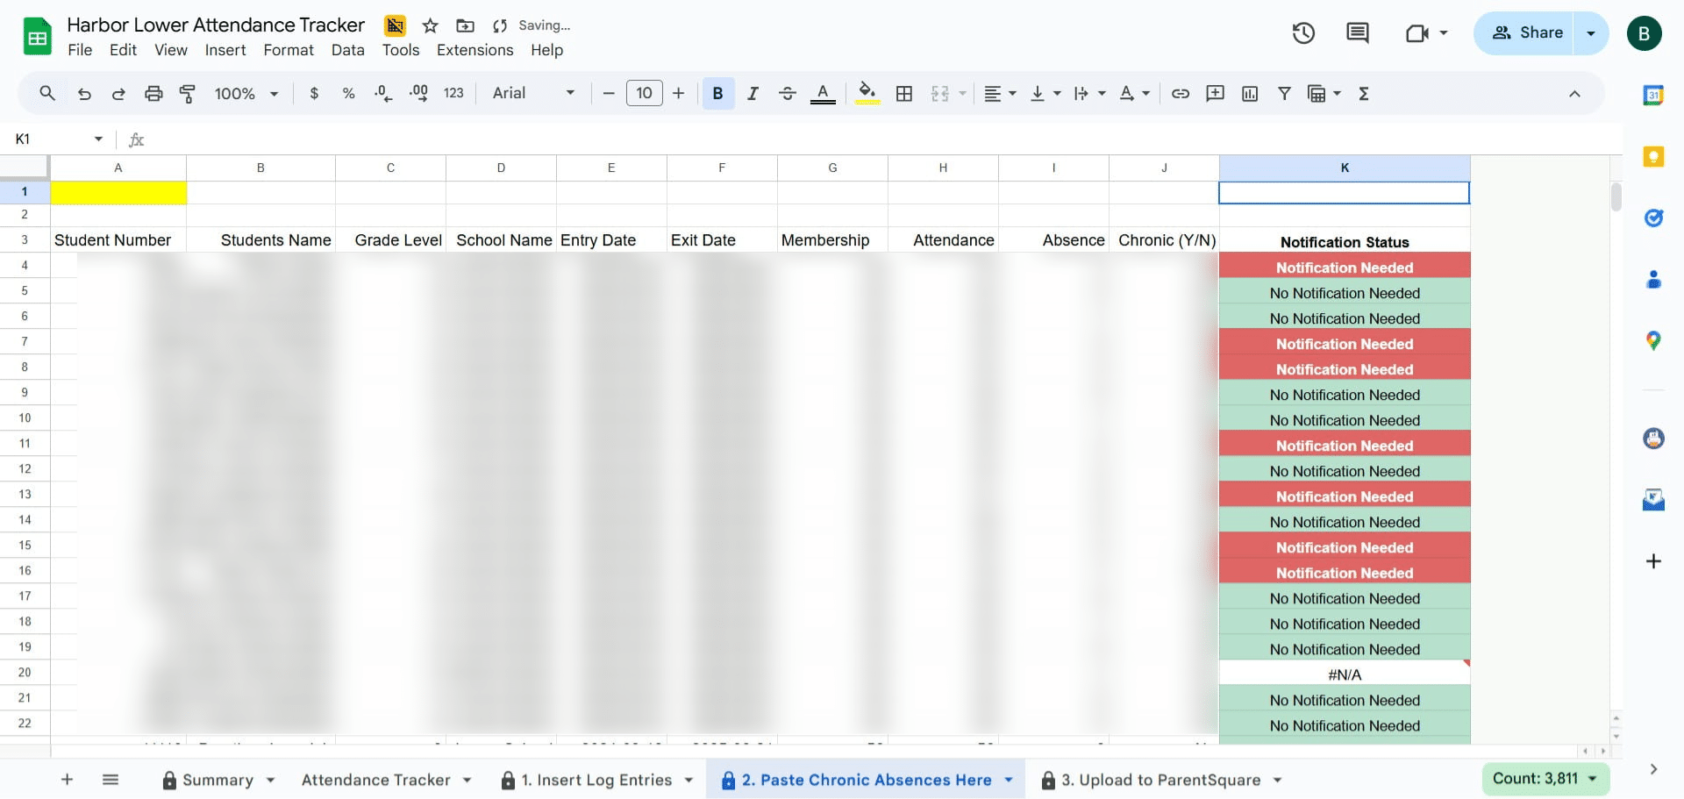
Task: Hide the menus with the chevron
Action: tap(1574, 94)
